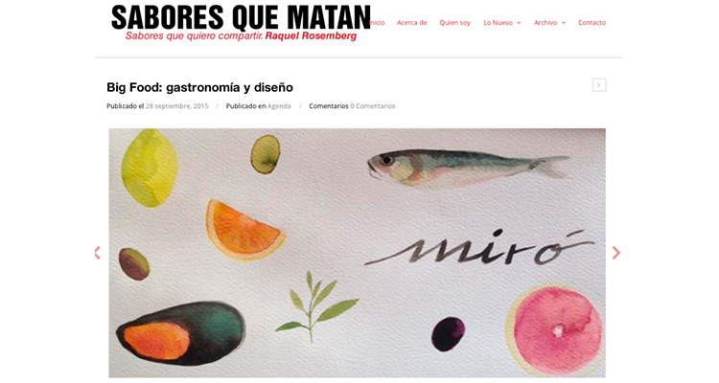Open the Contacto page
This screenshot has width=719, height=383.
[592, 22]
